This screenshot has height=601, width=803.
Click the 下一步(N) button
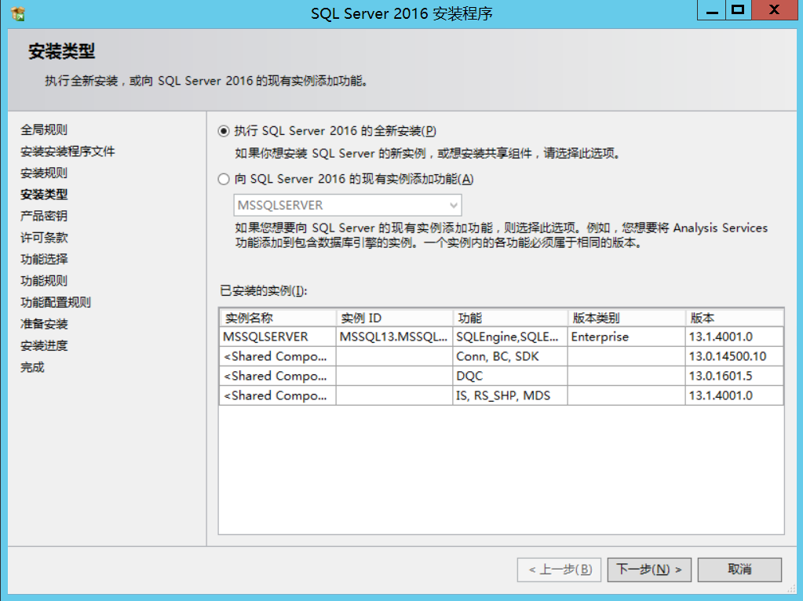pyautogui.click(x=649, y=570)
